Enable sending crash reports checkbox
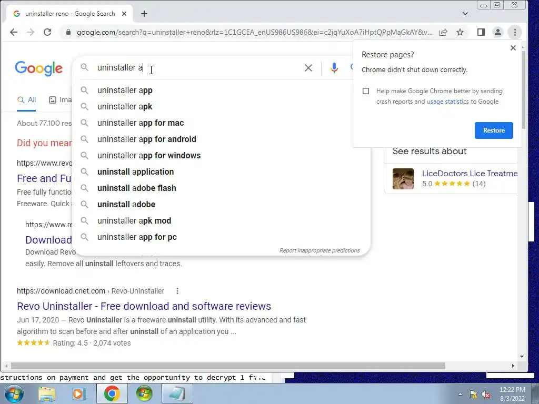Image resolution: width=539 pixels, height=404 pixels. point(366,91)
